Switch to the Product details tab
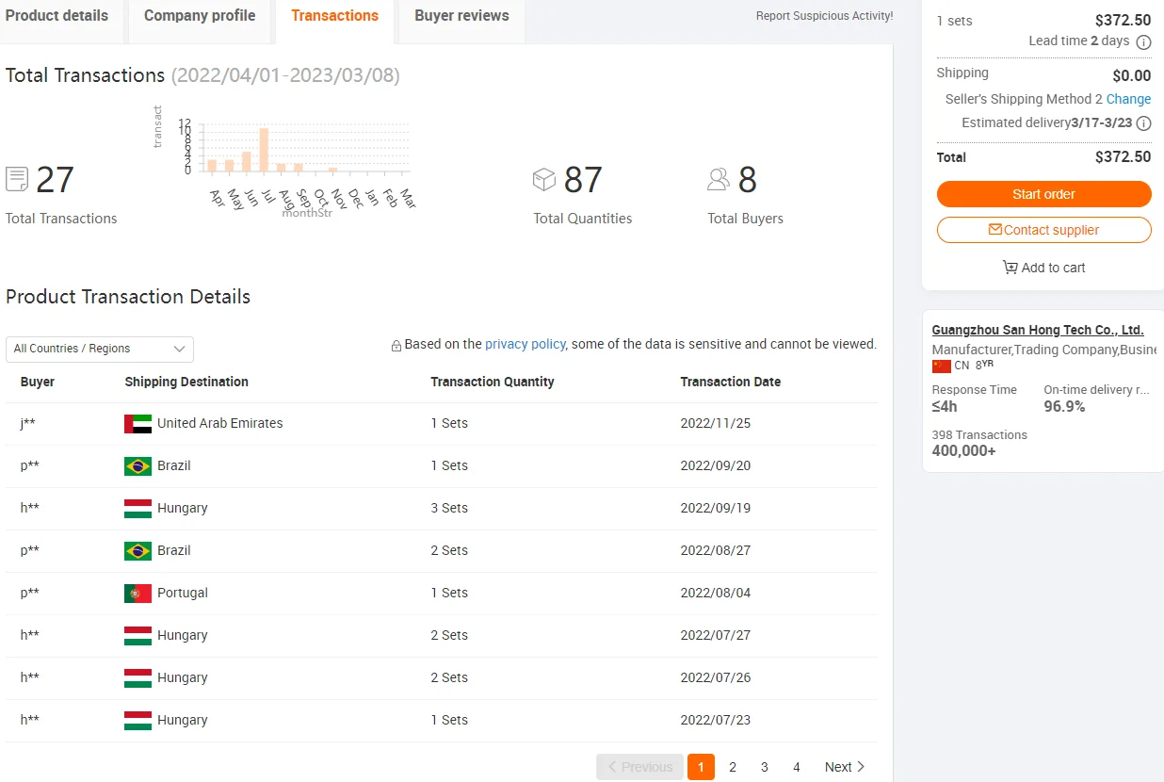The width and height of the screenshot is (1164, 782). 57,16
